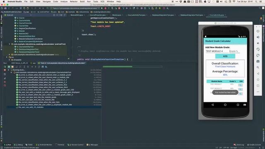Raise the emulator volume
The width and height of the screenshot is (265, 149).
pyautogui.click(x=258, y=37)
